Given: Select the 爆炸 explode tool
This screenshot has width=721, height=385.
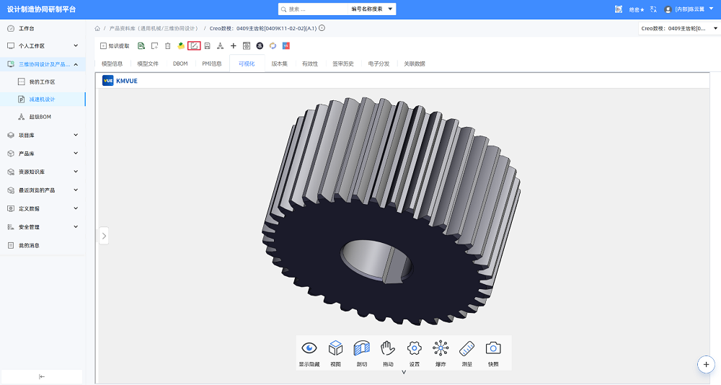Looking at the screenshot, I should (x=441, y=353).
